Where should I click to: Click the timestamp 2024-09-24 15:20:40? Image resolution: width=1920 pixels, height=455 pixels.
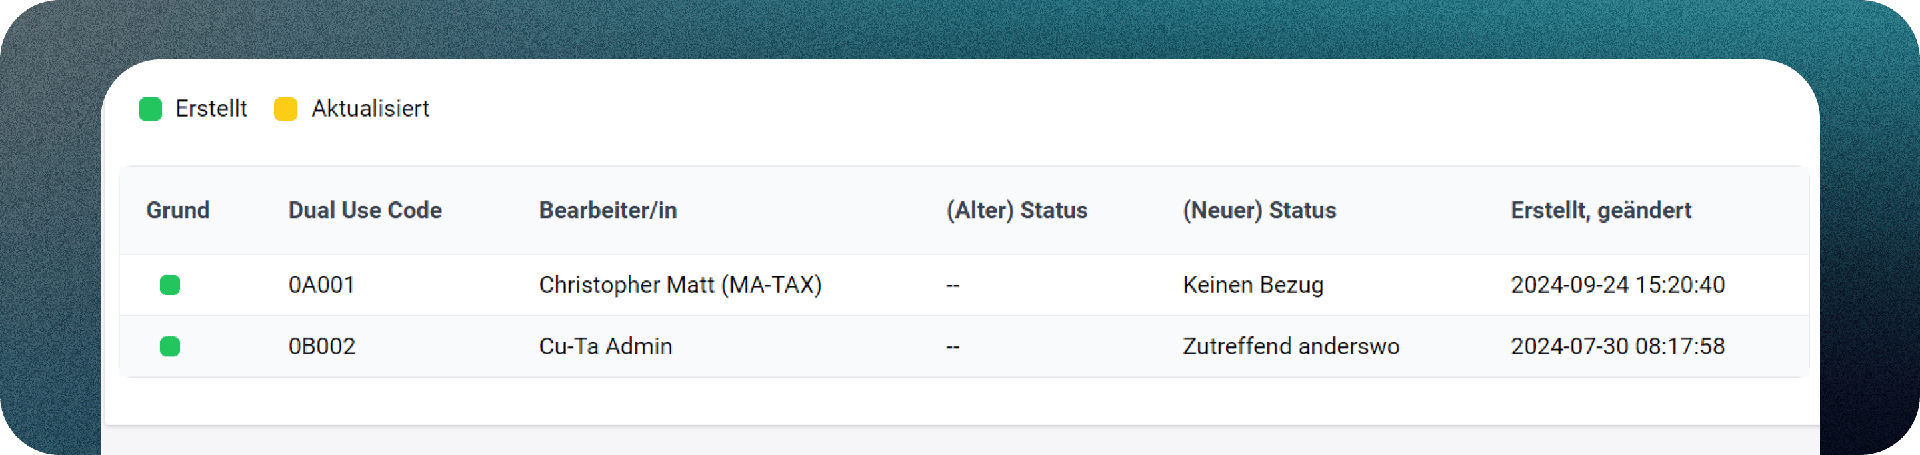1617,285
